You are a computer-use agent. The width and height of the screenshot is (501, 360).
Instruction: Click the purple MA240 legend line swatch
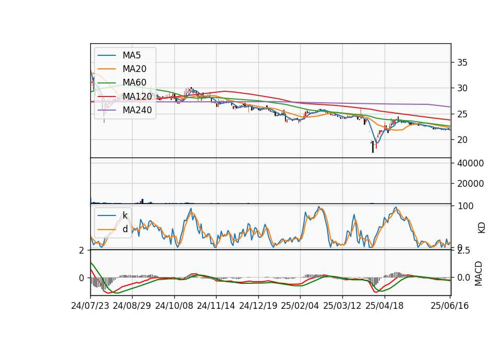[106, 110]
